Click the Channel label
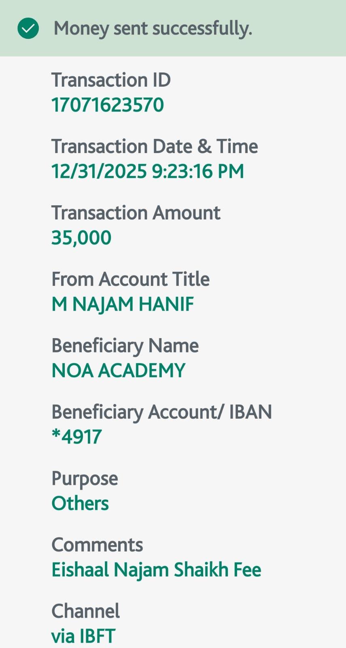 [85, 611]
